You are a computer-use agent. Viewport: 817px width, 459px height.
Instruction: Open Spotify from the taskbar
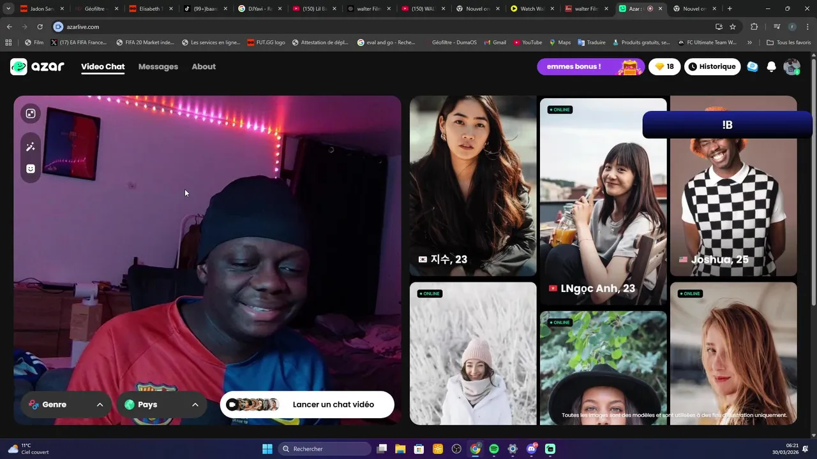tap(494, 449)
